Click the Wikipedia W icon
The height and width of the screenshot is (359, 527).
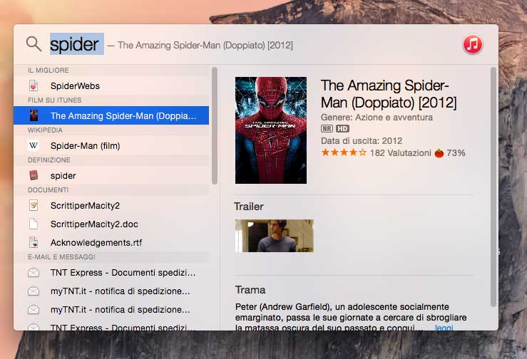tap(34, 145)
